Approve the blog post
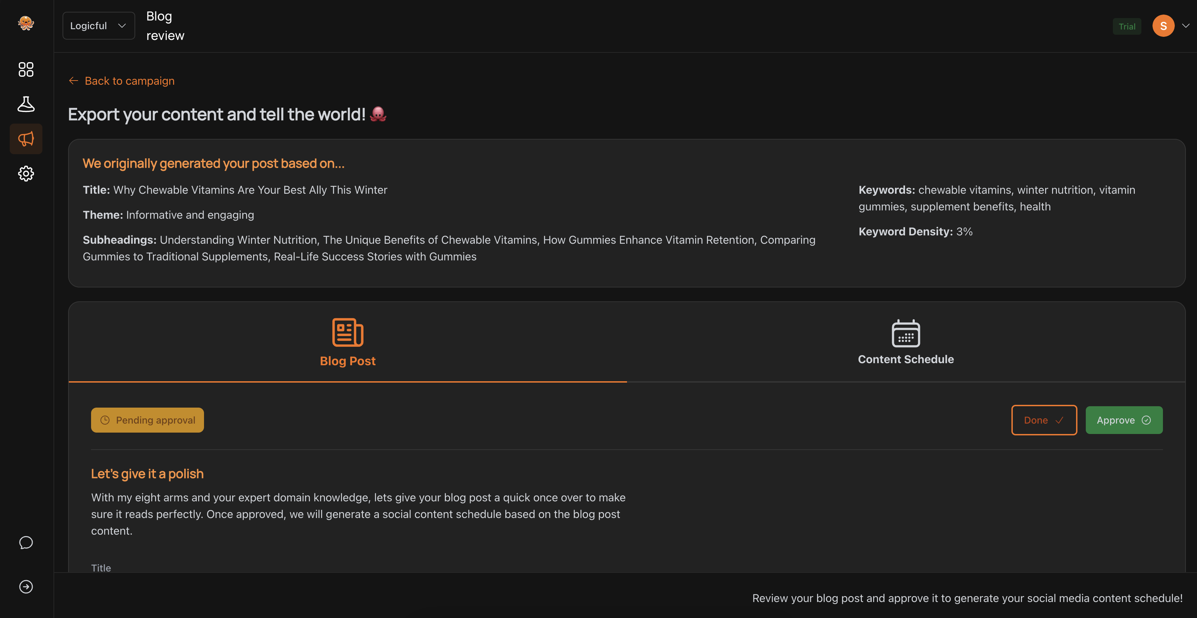 [x=1124, y=420]
